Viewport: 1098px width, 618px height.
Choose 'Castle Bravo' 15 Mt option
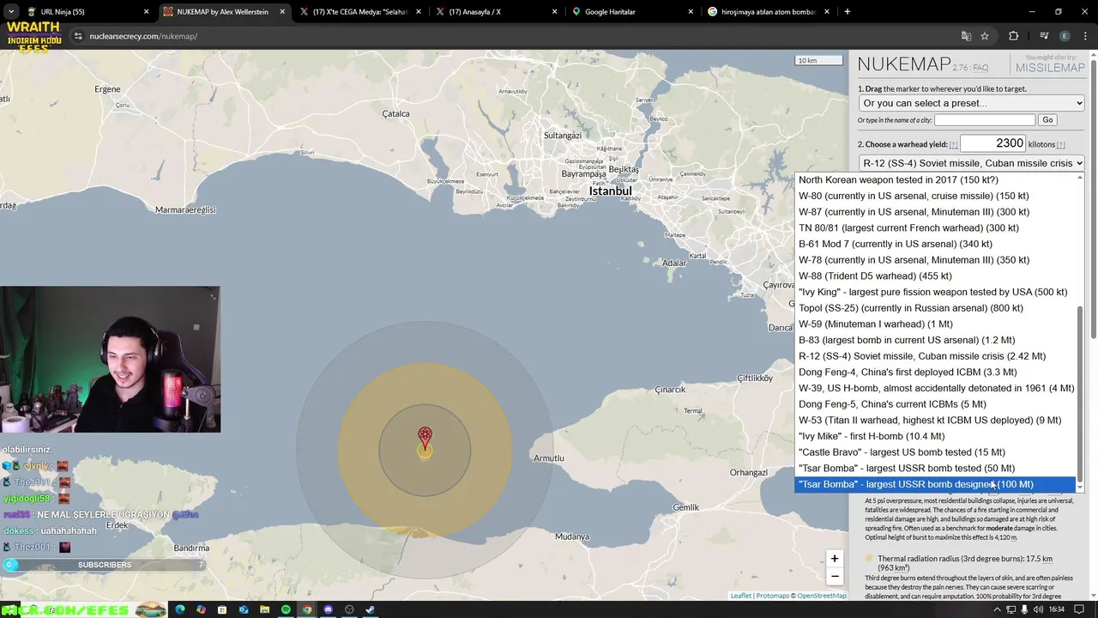(x=934, y=452)
